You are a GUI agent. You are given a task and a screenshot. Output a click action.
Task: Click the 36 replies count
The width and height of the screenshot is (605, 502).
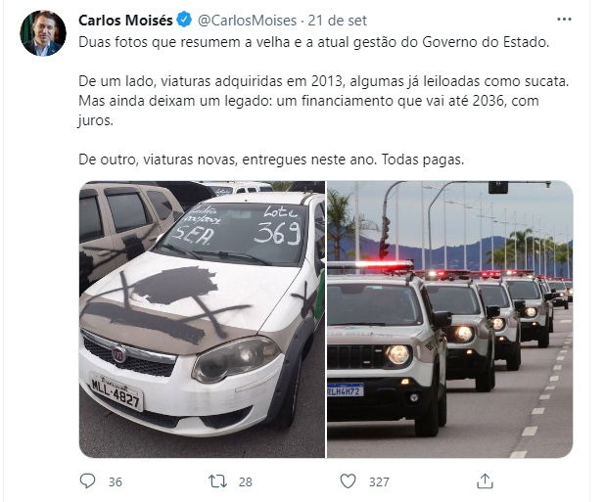(115, 482)
